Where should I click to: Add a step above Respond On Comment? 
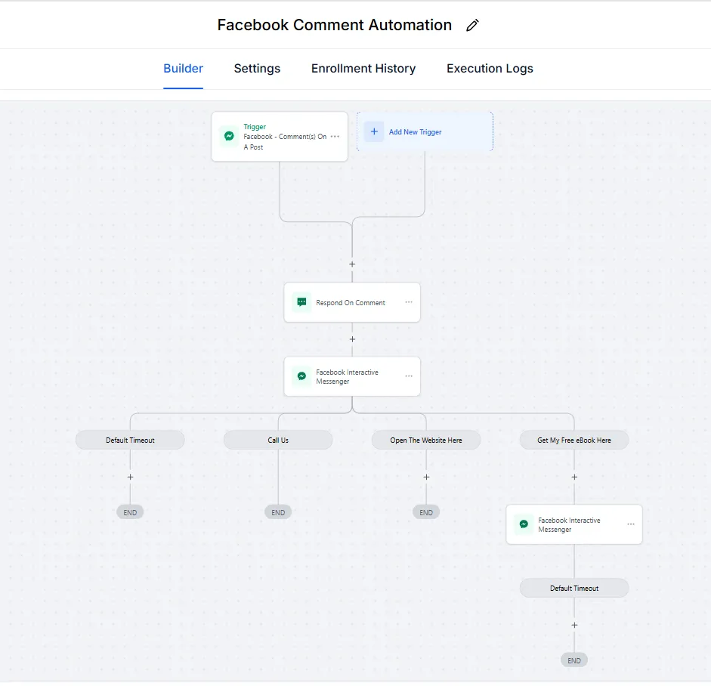click(352, 264)
